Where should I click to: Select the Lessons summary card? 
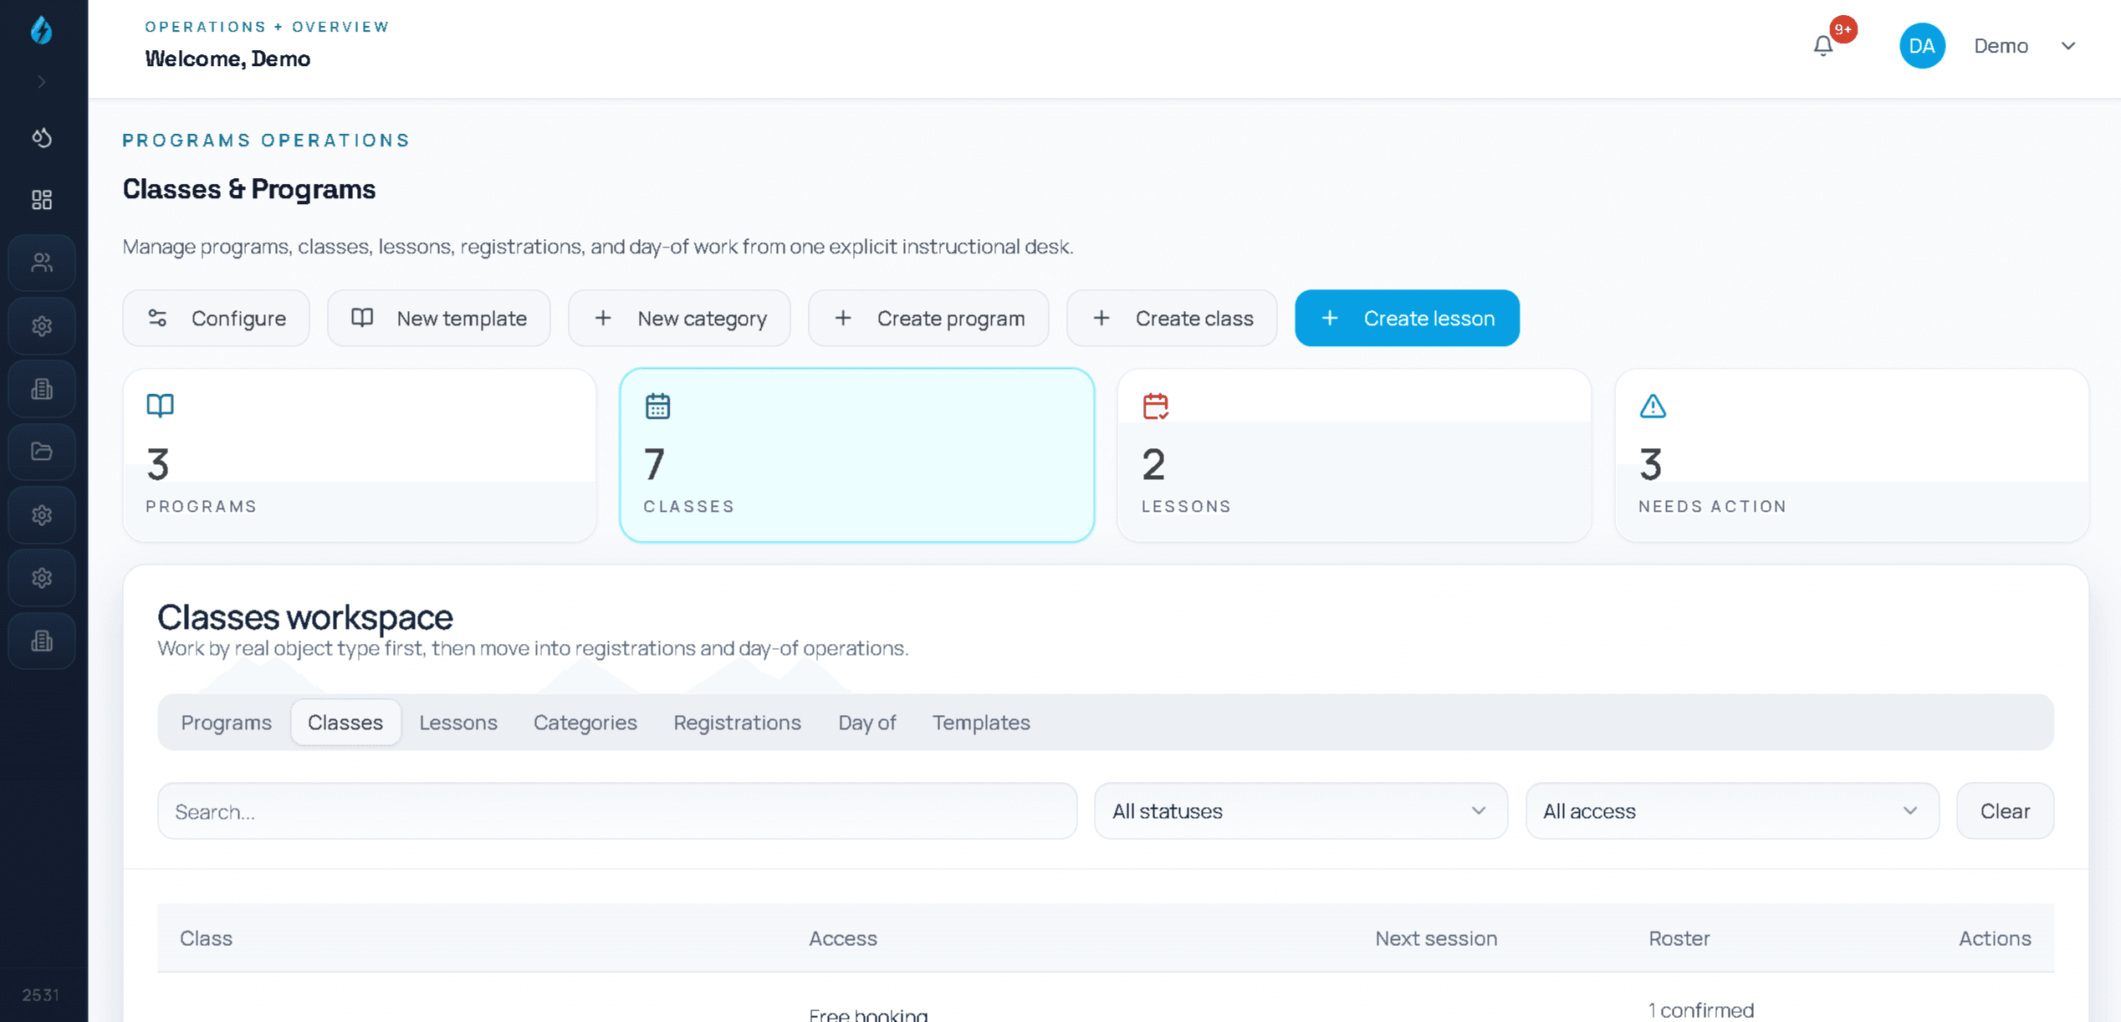coord(1353,456)
